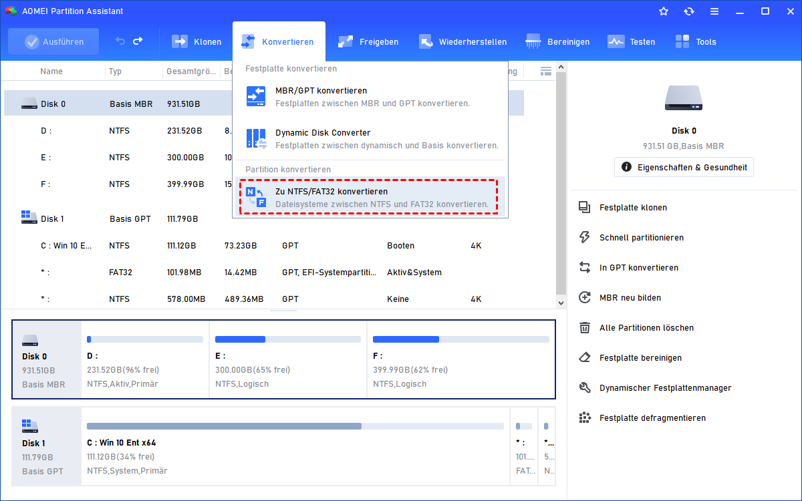Click the eraser wipe disk icon
802x501 pixels.
coord(585,358)
